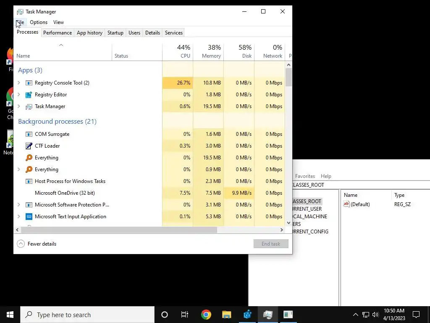Click the CTF Loader pen icon
The height and width of the screenshot is (323, 430).
pos(29,146)
